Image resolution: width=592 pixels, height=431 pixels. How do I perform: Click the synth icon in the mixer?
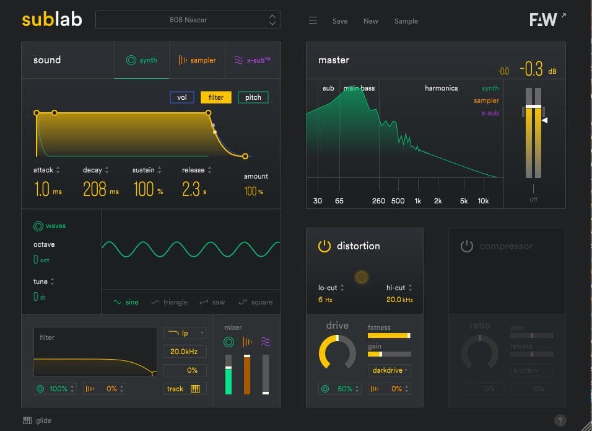pos(229,342)
